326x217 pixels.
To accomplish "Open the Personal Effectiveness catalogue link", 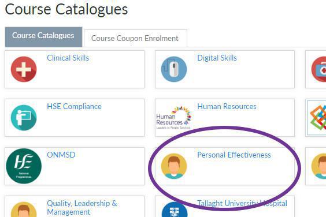I will (x=234, y=155).
